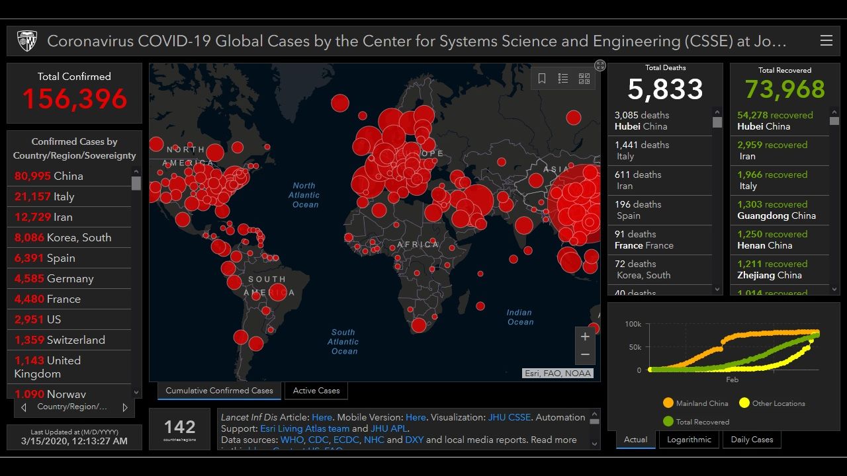Switch chart to Logarithmic view
The height and width of the screenshot is (476, 847).
(688, 440)
